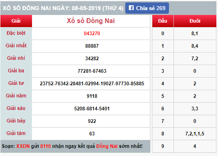Screen dimensions: 218x156
Task: Click the Giải bảy row label
Action: 16,121
